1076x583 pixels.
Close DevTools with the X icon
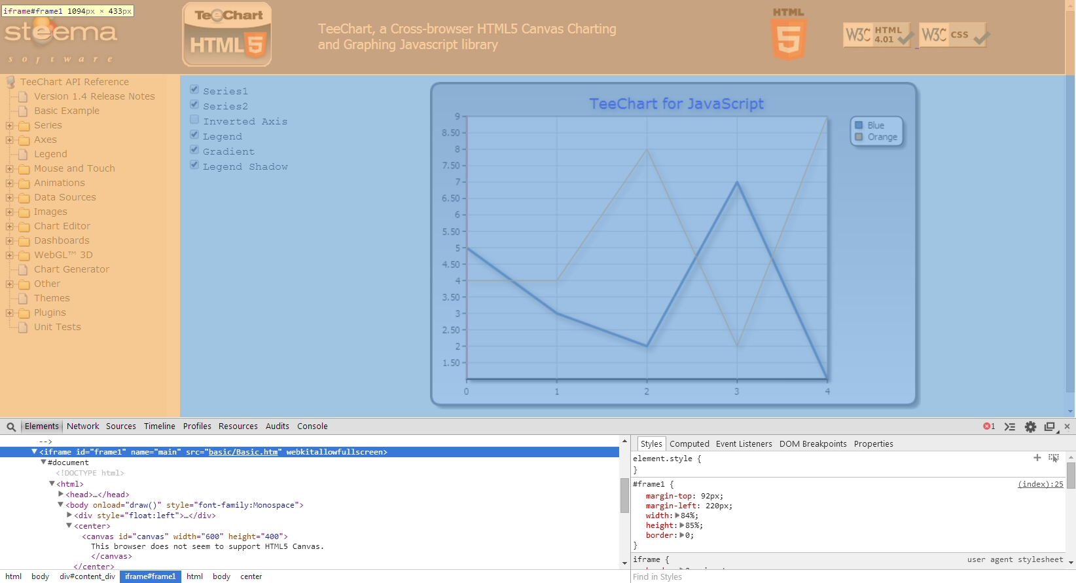pyautogui.click(x=1067, y=426)
